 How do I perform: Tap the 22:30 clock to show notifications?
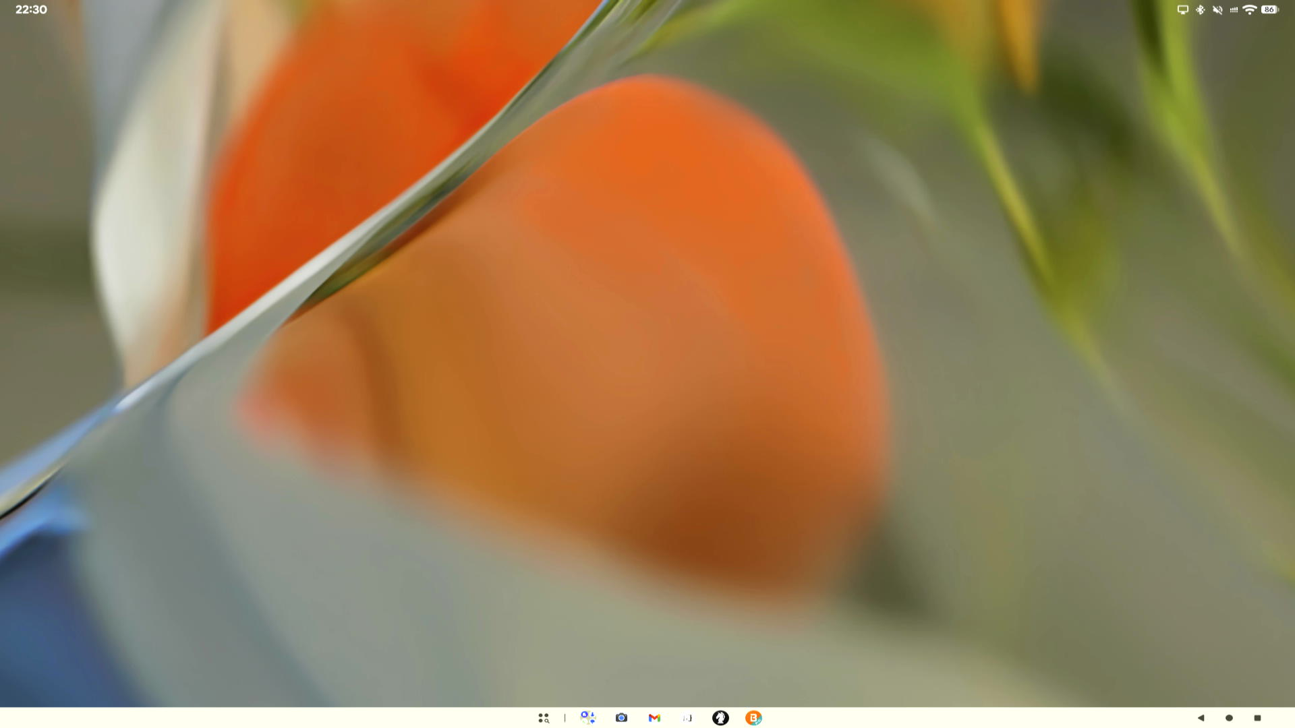pos(30,9)
